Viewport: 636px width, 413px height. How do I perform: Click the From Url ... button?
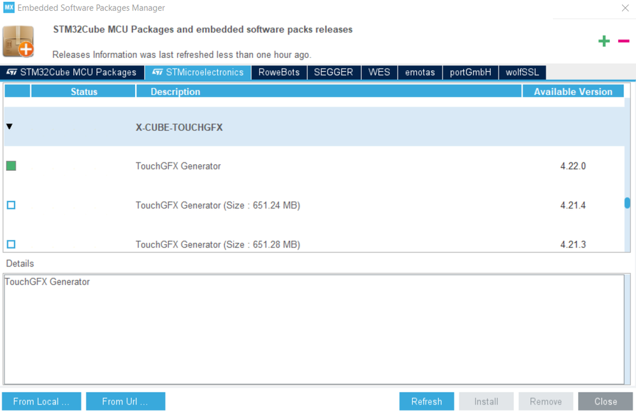click(x=126, y=402)
